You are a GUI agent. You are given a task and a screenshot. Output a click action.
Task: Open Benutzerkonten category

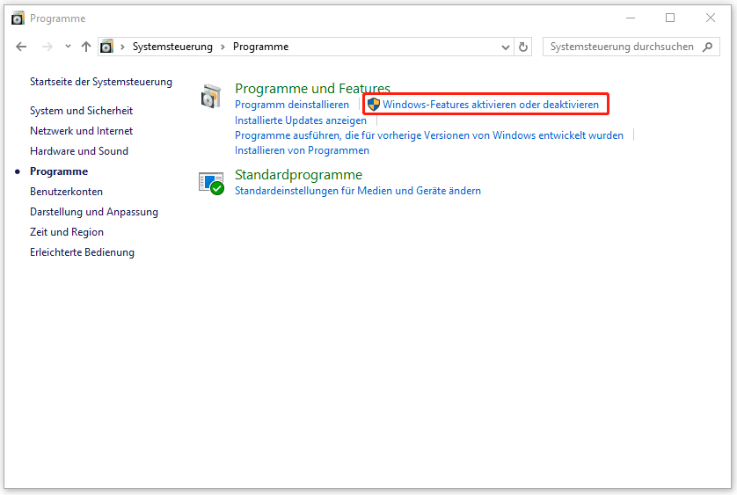(x=66, y=192)
